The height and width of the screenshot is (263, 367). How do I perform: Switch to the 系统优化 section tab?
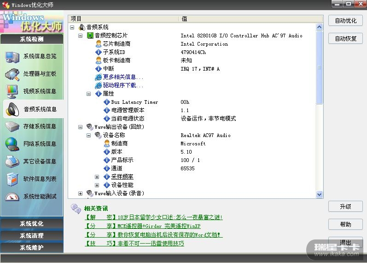[32, 224]
